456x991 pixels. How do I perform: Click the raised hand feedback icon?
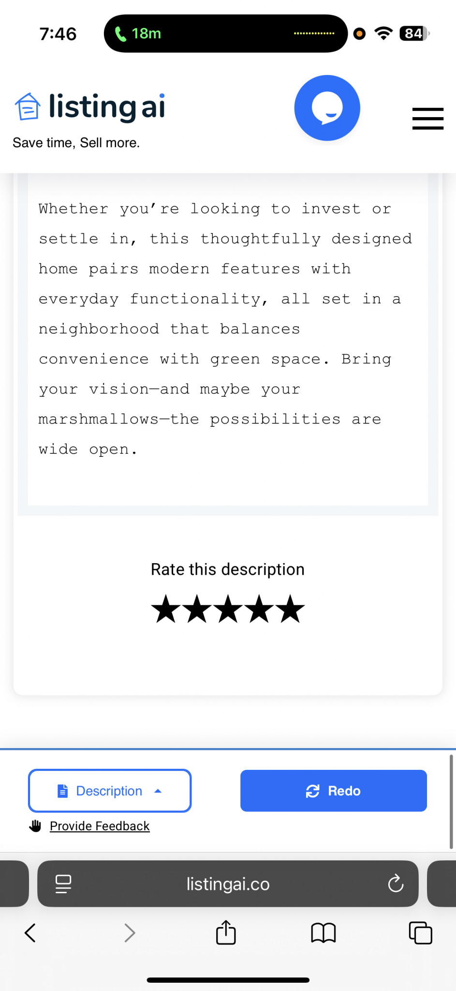pos(35,826)
